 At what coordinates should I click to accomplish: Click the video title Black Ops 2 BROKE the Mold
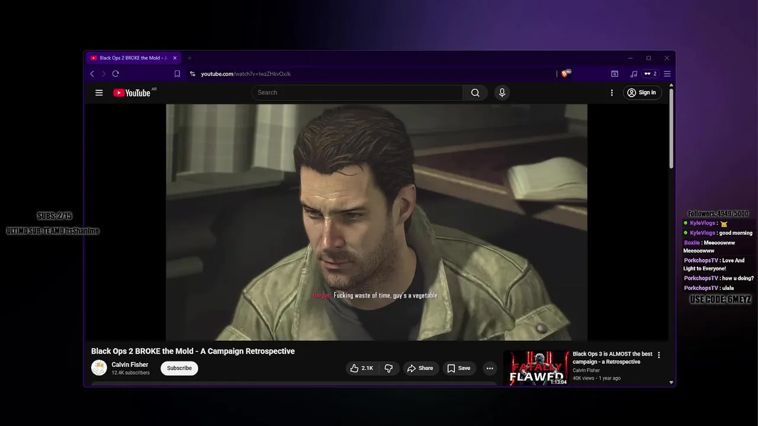(x=192, y=351)
